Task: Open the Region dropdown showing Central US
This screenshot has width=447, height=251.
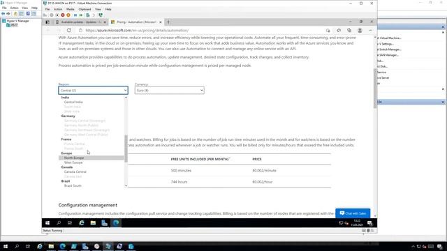Action: click(93, 90)
